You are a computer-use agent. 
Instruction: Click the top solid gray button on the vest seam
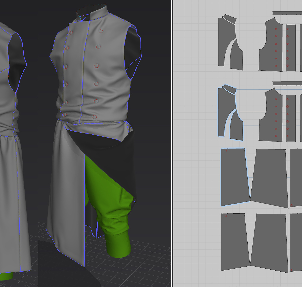[71, 33]
